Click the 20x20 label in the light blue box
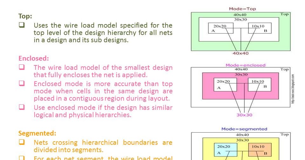Image resolution: width=305 pixels, height=160 pixels. [224, 147]
